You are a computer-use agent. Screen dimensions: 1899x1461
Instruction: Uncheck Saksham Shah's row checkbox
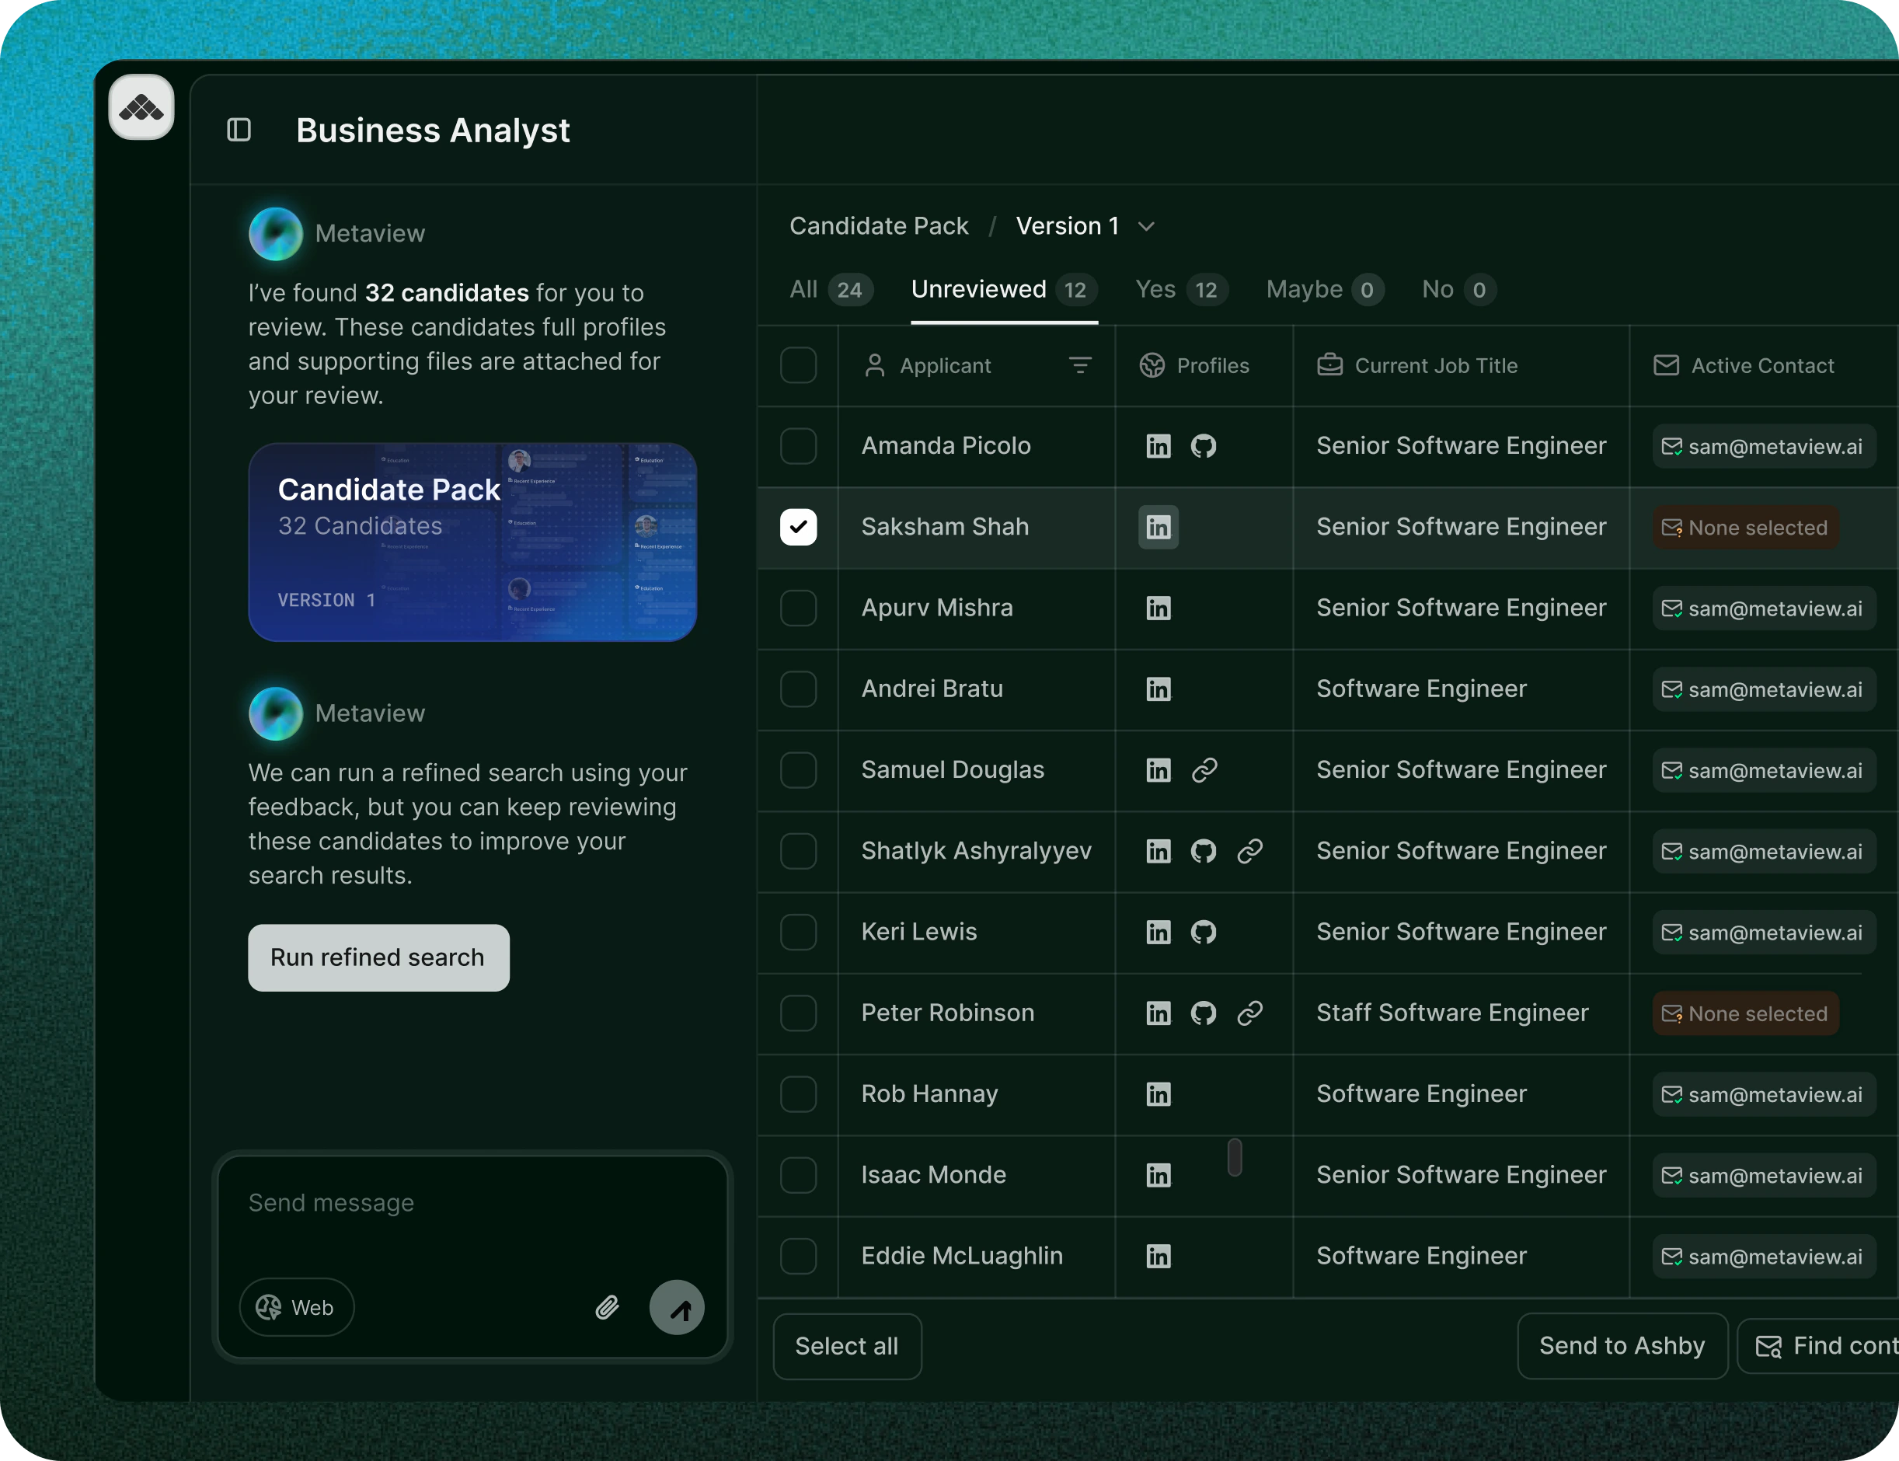798,527
